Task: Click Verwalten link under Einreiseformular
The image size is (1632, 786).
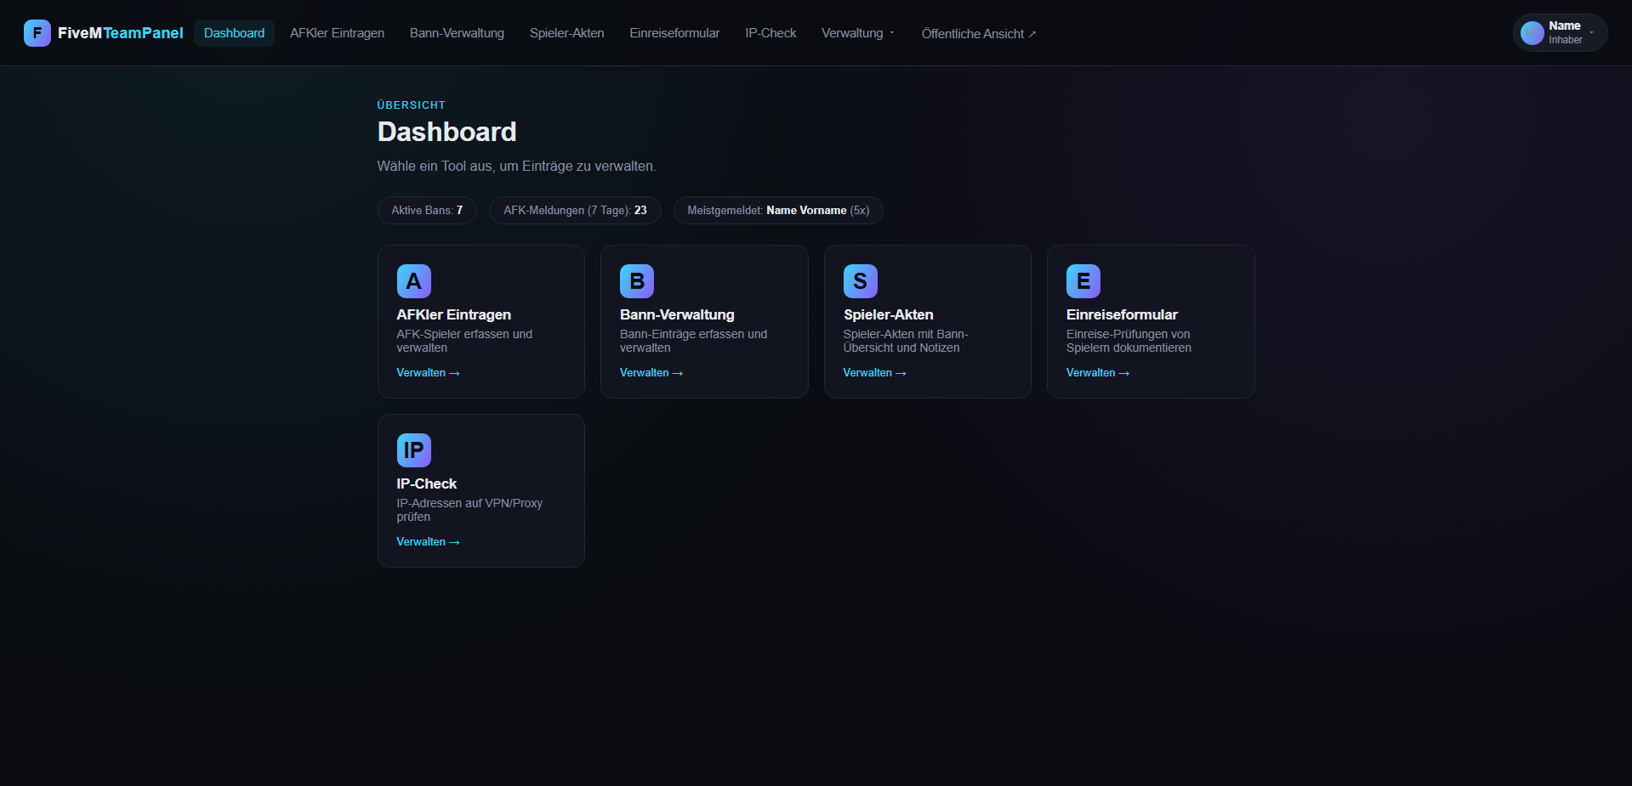Action: point(1098,373)
